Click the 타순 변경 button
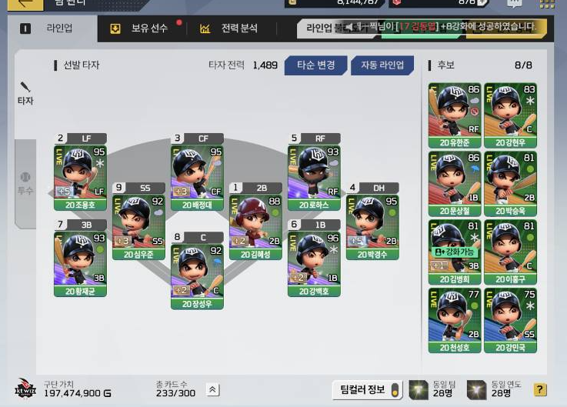 click(315, 65)
